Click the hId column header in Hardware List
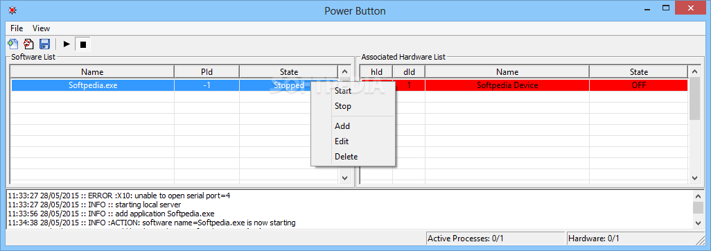 pyautogui.click(x=376, y=71)
